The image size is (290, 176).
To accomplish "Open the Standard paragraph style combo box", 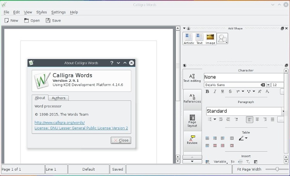I will 245,111.
